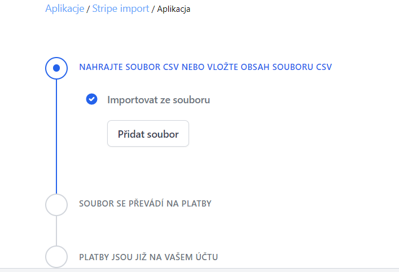
Task: Open the Aplikacje breadcrumb link
Action: (64, 8)
